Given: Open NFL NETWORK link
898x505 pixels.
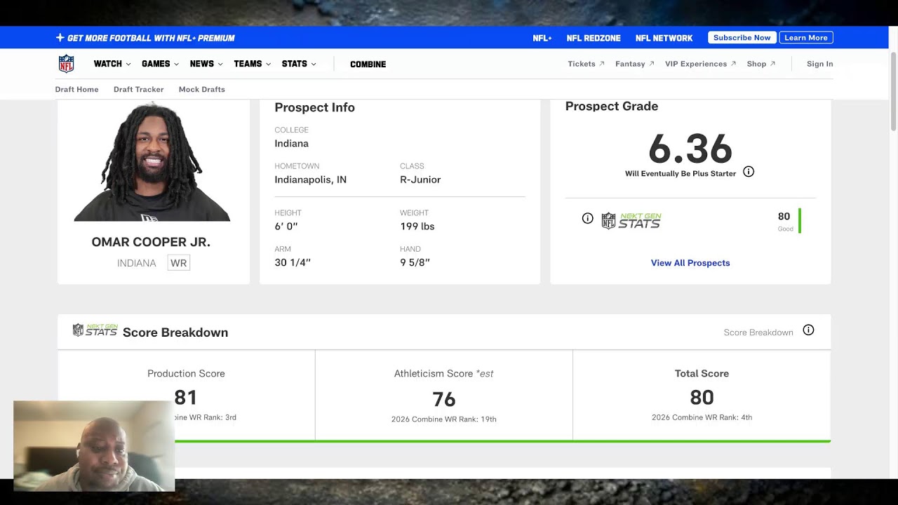Looking at the screenshot, I should pos(664,38).
